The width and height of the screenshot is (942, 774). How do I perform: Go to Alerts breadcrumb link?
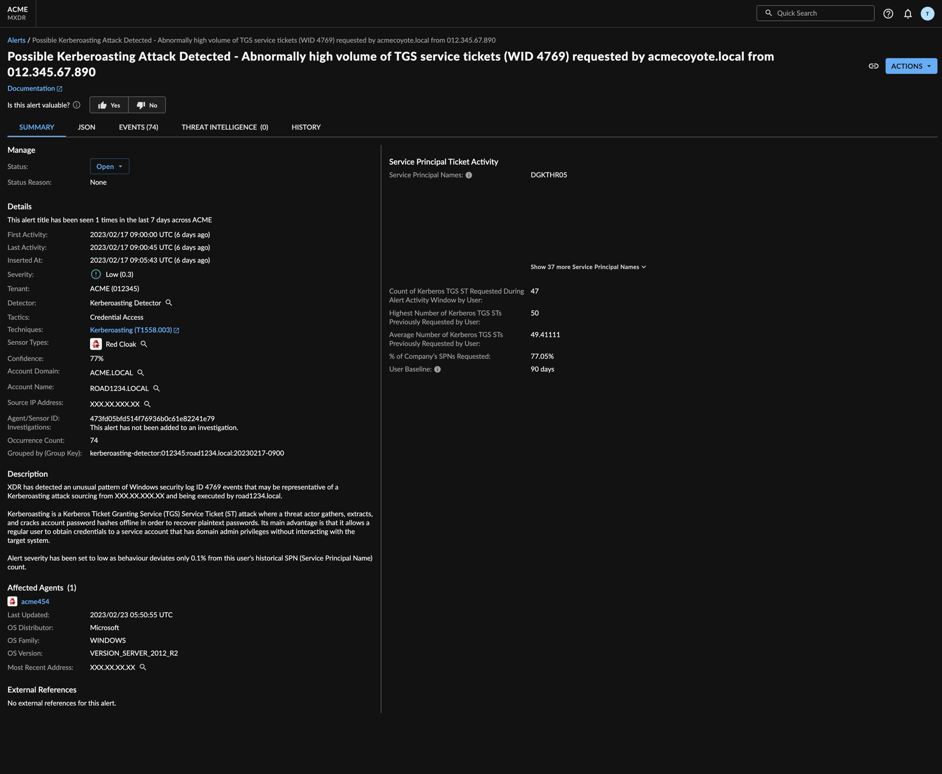[x=16, y=40]
